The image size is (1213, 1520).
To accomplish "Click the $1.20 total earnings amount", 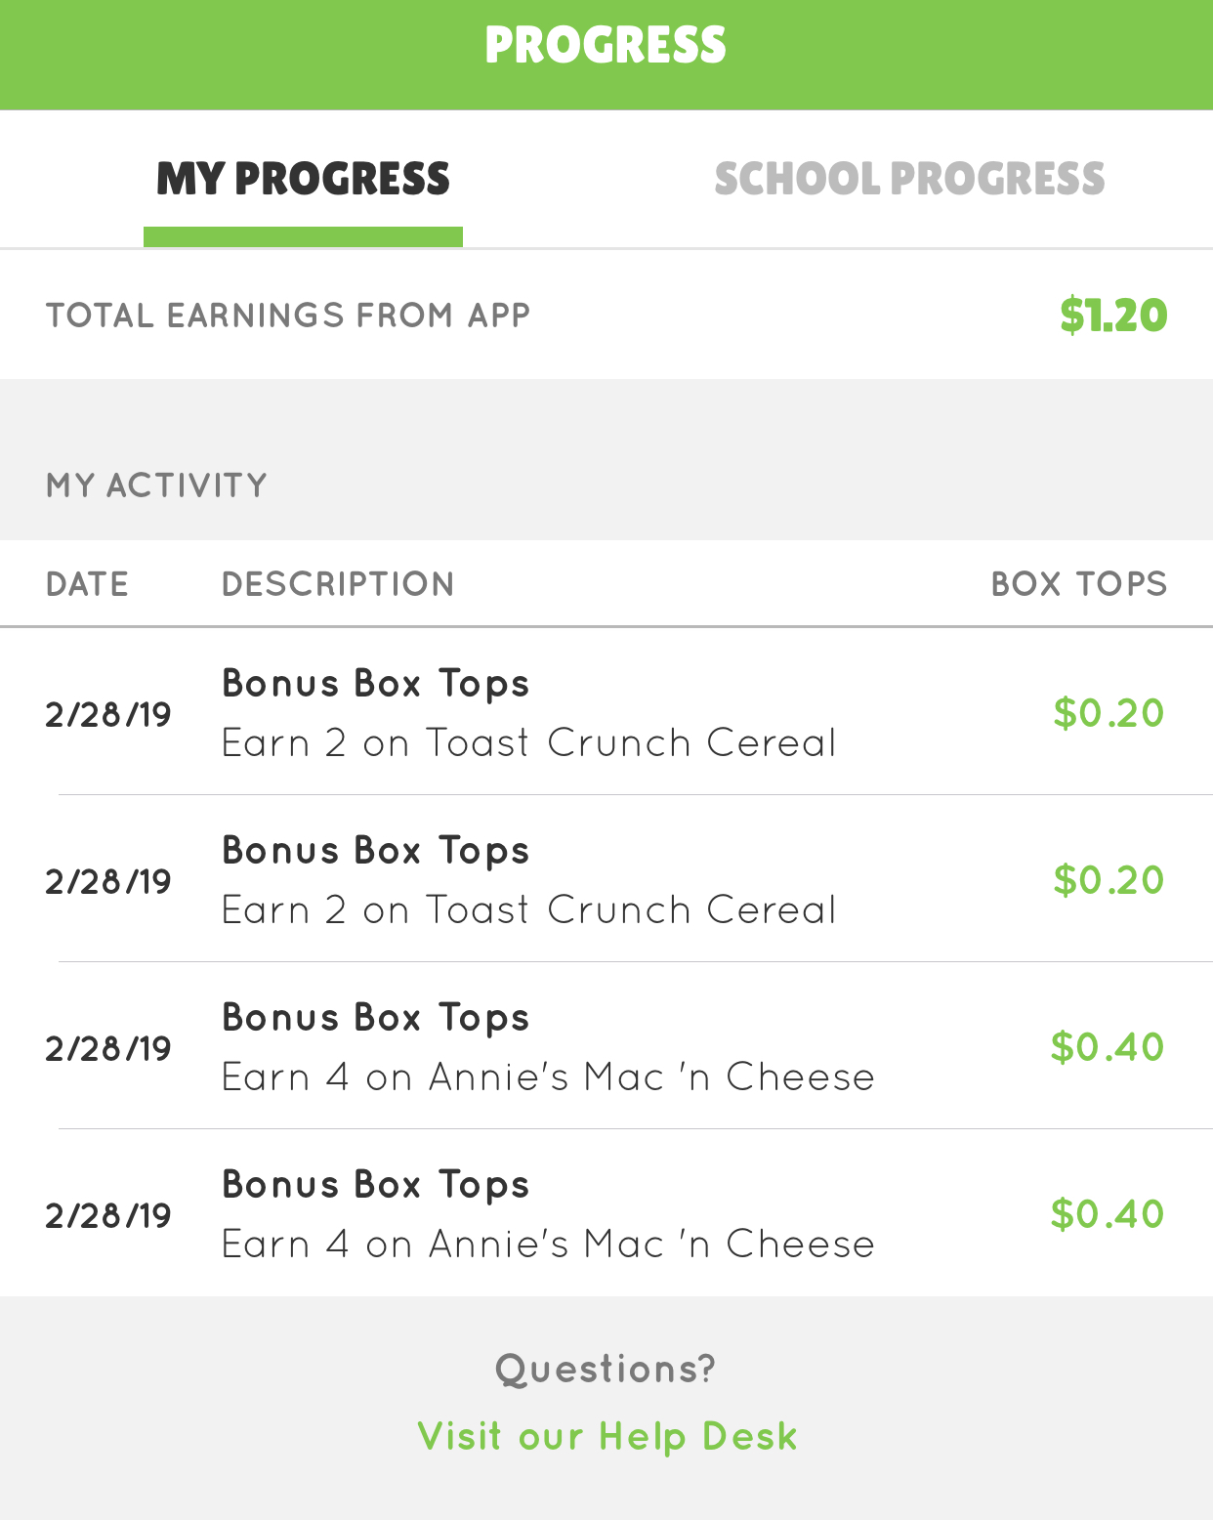I will pyautogui.click(x=1113, y=316).
